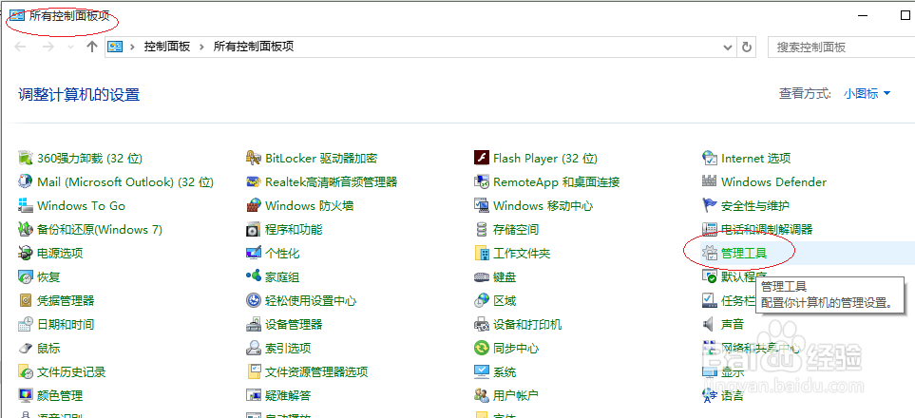
Task: Open the 语言 link
Action: (733, 396)
